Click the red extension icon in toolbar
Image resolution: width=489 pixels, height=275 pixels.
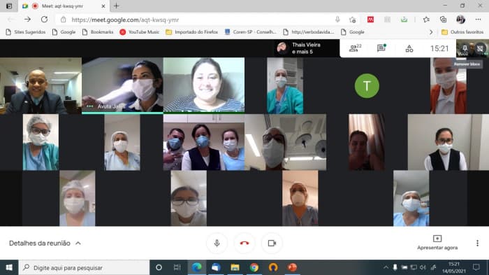point(370,20)
